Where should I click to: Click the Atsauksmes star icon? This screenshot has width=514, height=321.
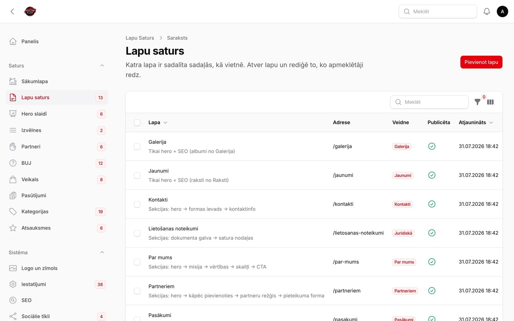(x=13, y=228)
